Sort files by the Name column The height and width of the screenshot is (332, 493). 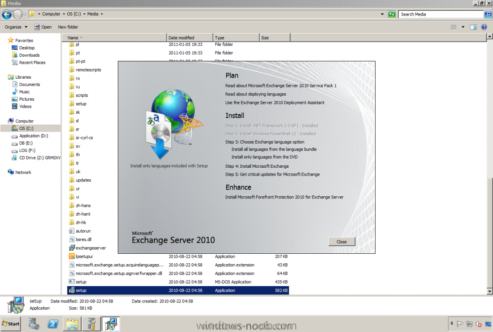click(115, 38)
